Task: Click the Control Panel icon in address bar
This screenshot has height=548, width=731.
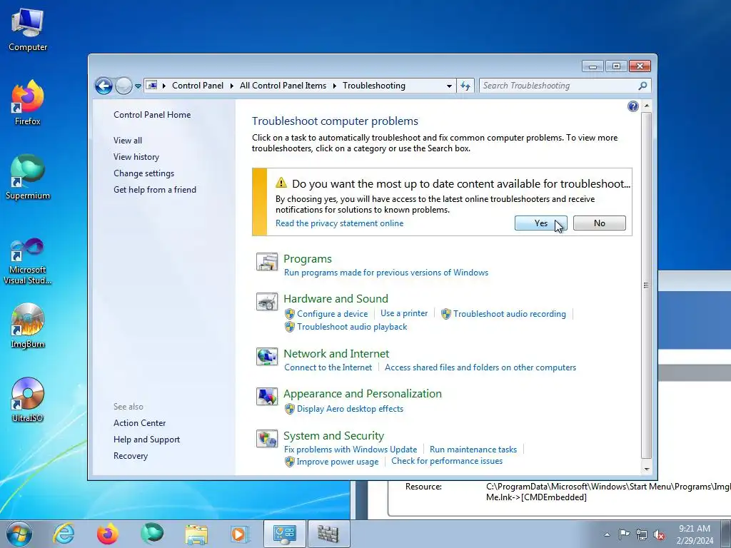Action: click(151, 86)
